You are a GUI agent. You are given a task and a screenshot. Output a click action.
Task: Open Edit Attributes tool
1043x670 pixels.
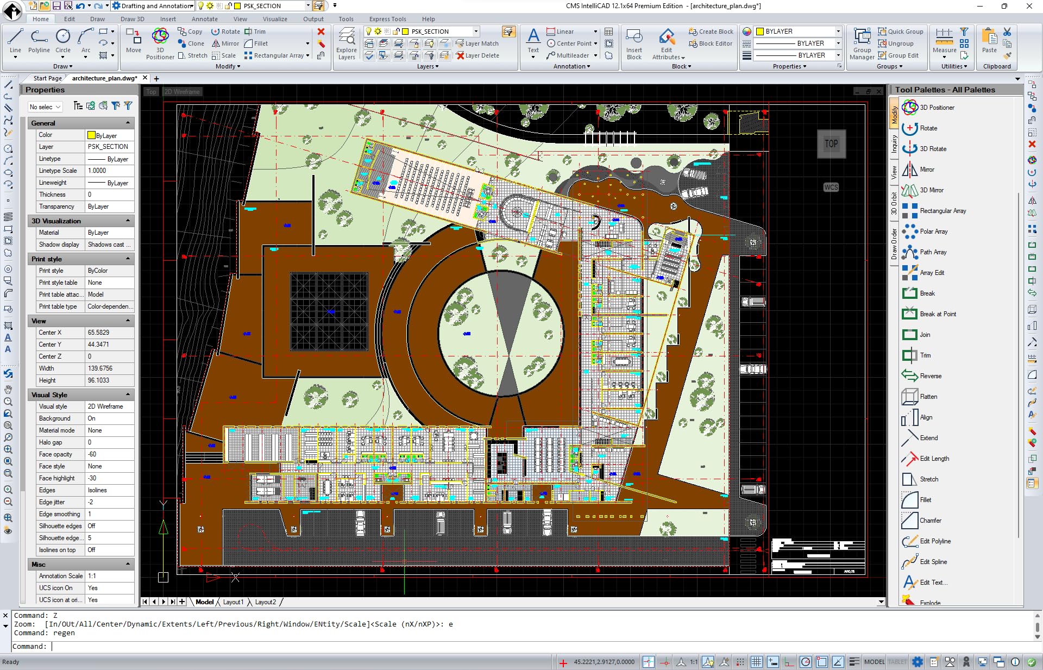click(668, 43)
